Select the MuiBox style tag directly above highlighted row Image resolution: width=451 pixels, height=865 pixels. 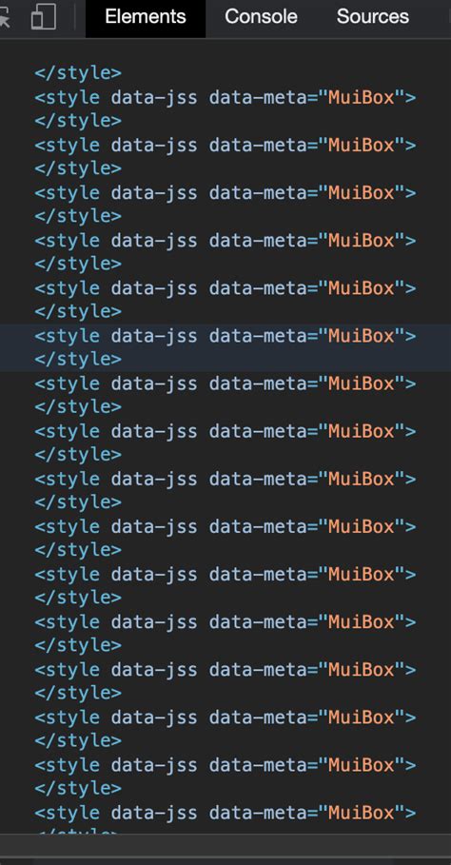225,288
